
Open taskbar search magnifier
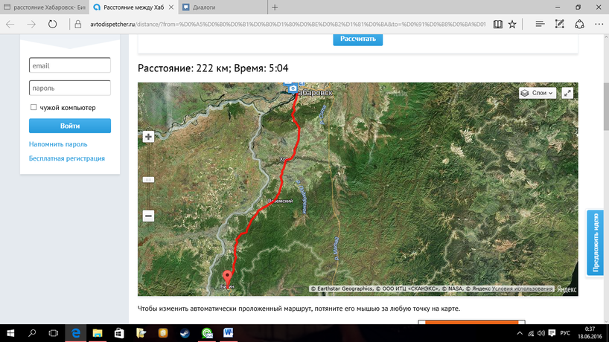32,333
